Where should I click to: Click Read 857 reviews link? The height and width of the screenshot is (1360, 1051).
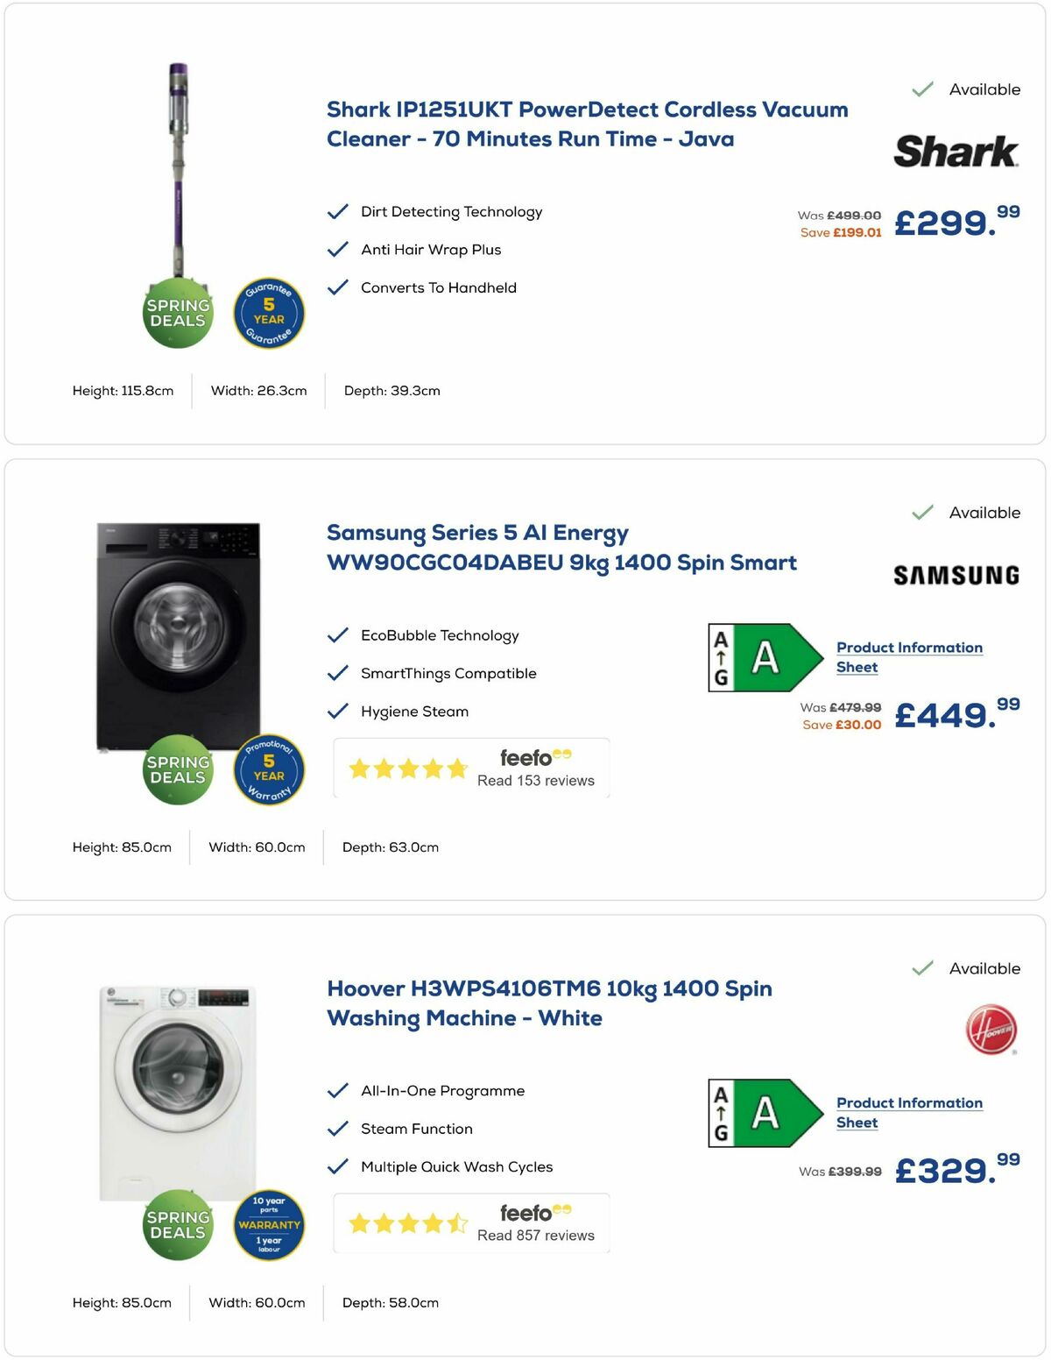534,1236
